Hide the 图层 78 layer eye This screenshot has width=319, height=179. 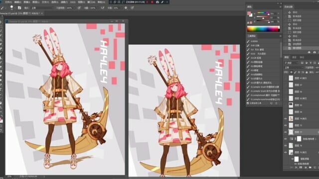coord(286,146)
